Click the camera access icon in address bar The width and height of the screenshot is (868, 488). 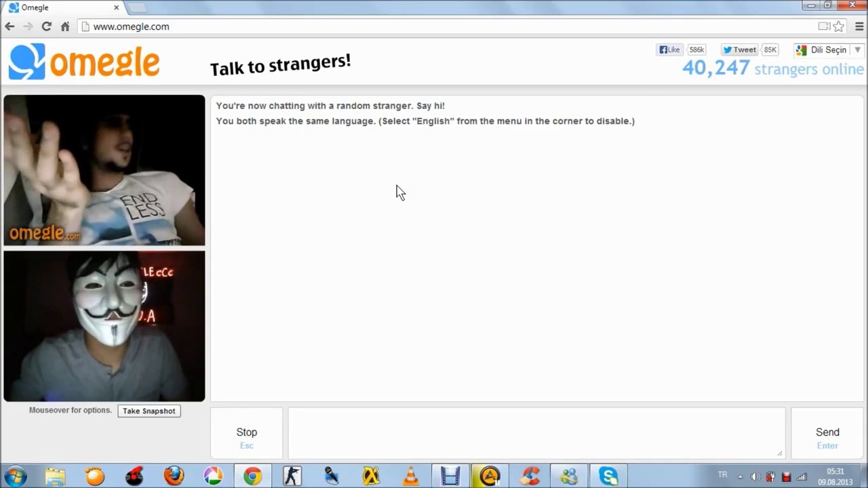coord(824,26)
